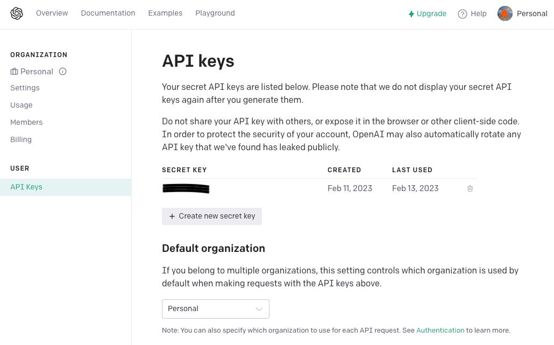
Task: Go to the Examples tab
Action: [165, 13]
